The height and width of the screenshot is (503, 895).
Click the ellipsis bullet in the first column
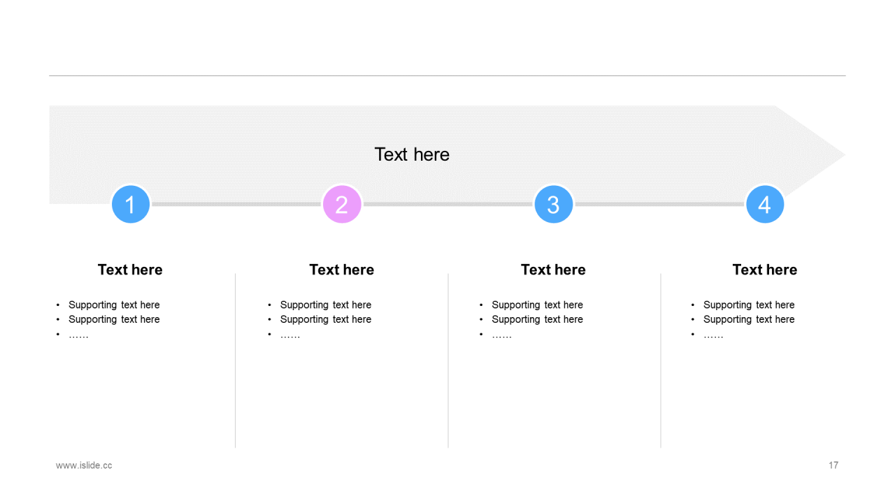pos(78,335)
